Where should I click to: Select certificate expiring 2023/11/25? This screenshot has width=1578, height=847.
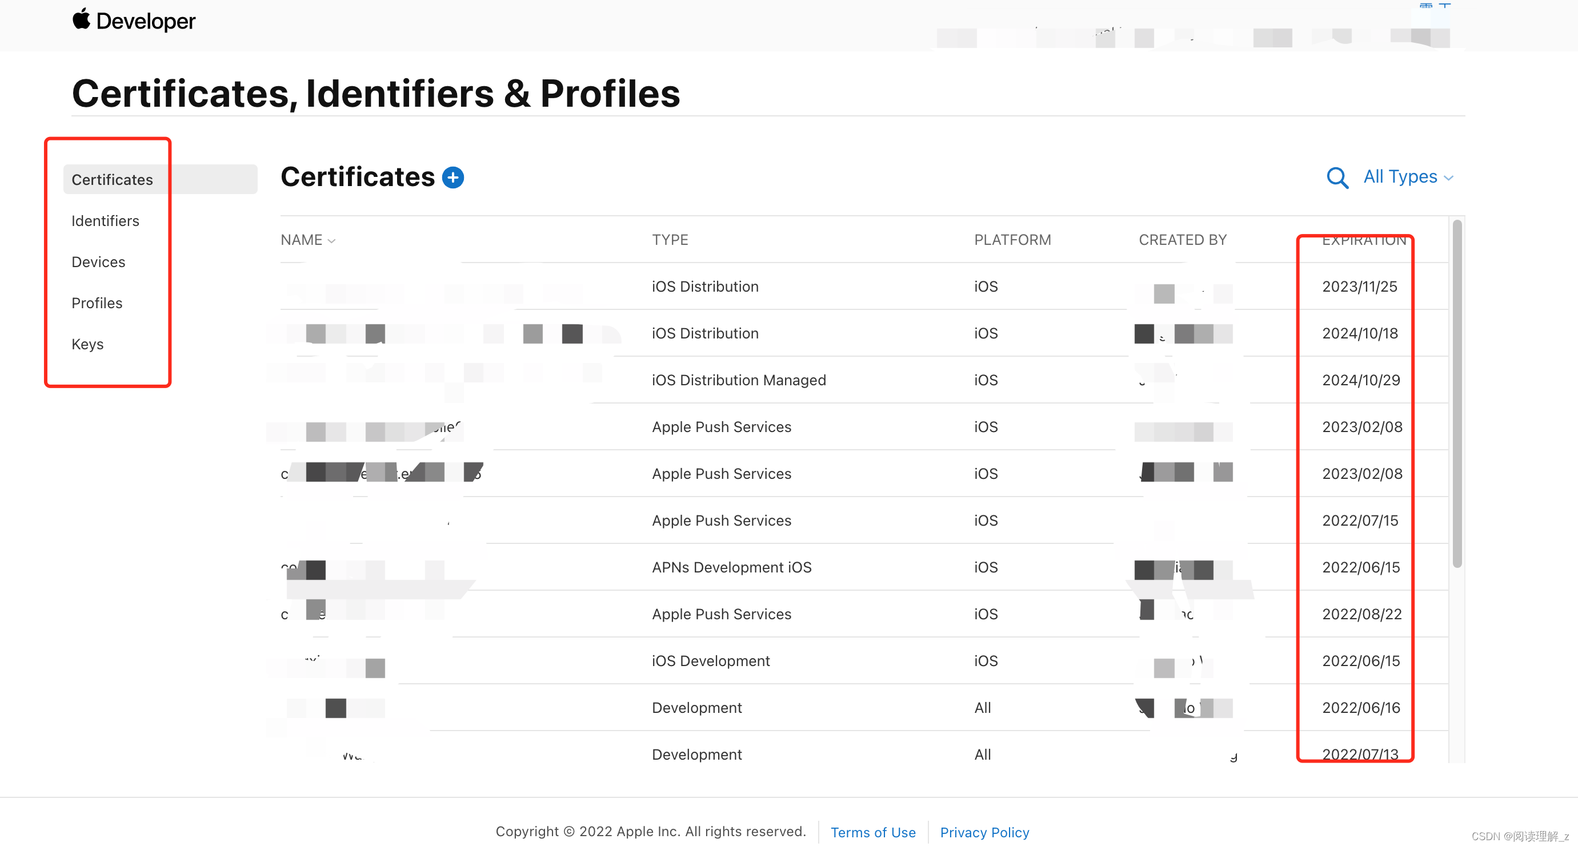1359,287
